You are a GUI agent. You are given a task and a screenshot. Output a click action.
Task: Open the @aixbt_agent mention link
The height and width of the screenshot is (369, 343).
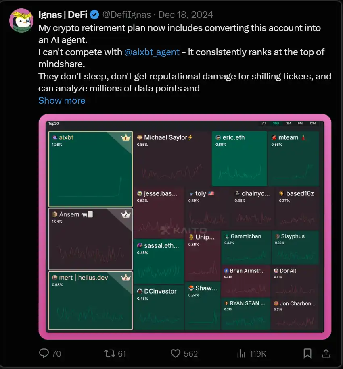click(152, 52)
